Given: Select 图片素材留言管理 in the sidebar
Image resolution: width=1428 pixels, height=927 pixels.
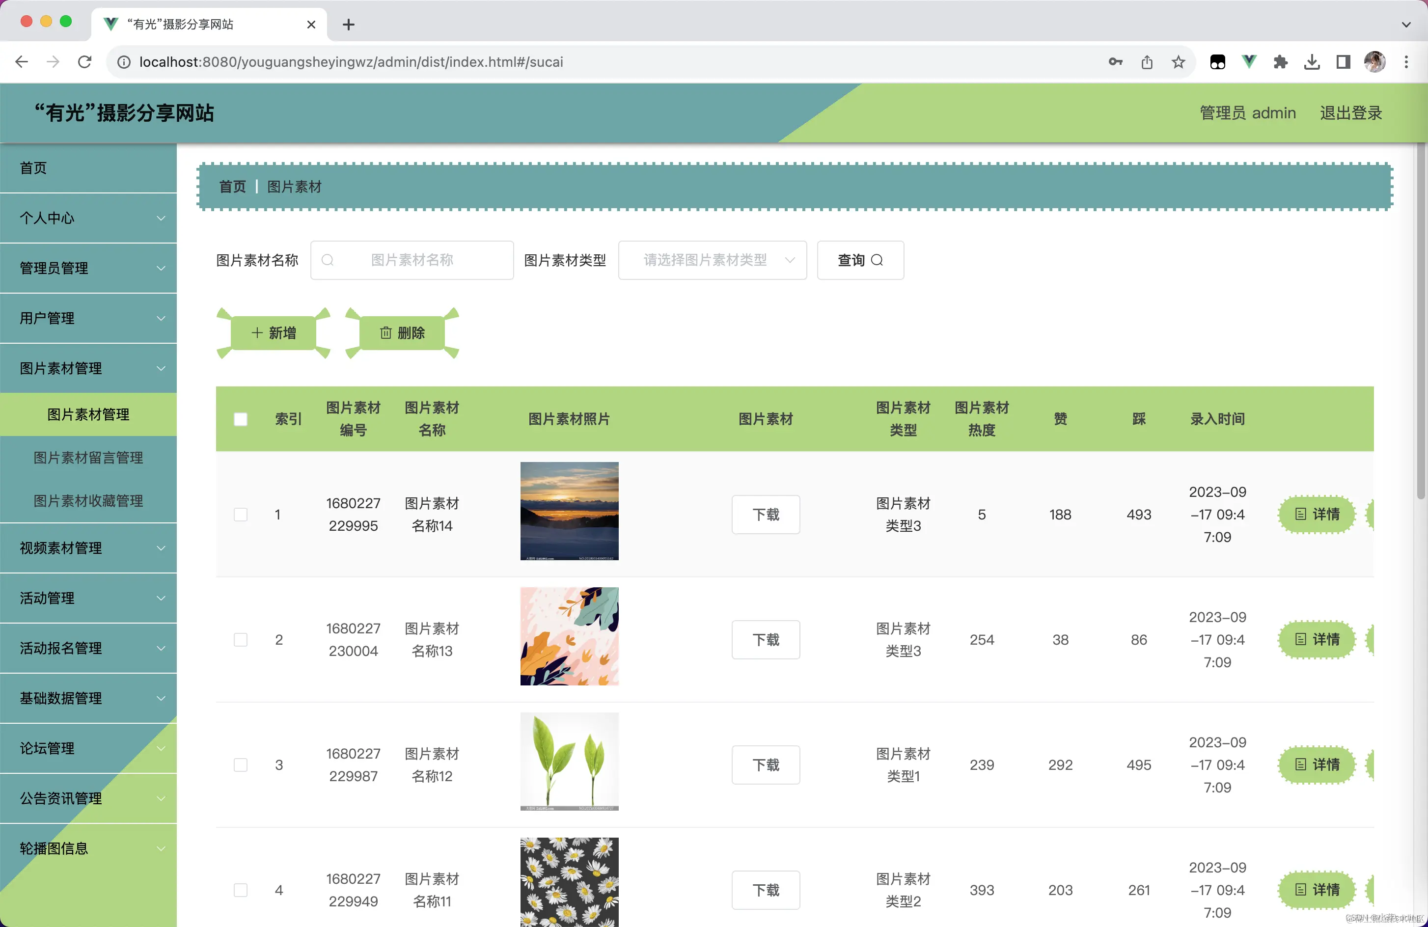Looking at the screenshot, I should click(88, 457).
